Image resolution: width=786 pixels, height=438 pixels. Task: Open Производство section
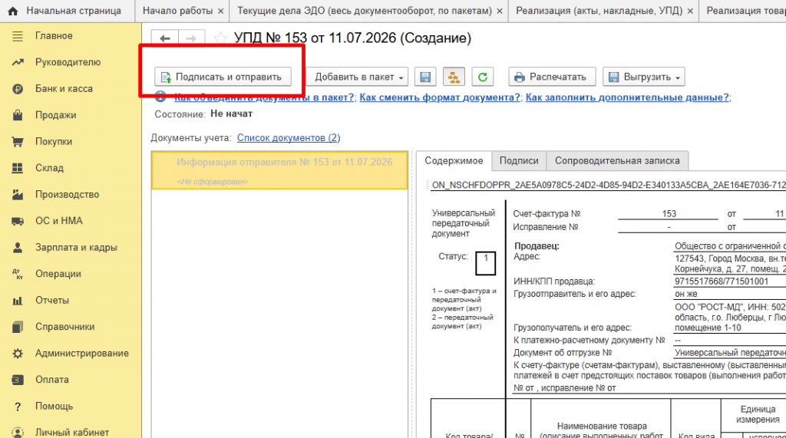(68, 194)
